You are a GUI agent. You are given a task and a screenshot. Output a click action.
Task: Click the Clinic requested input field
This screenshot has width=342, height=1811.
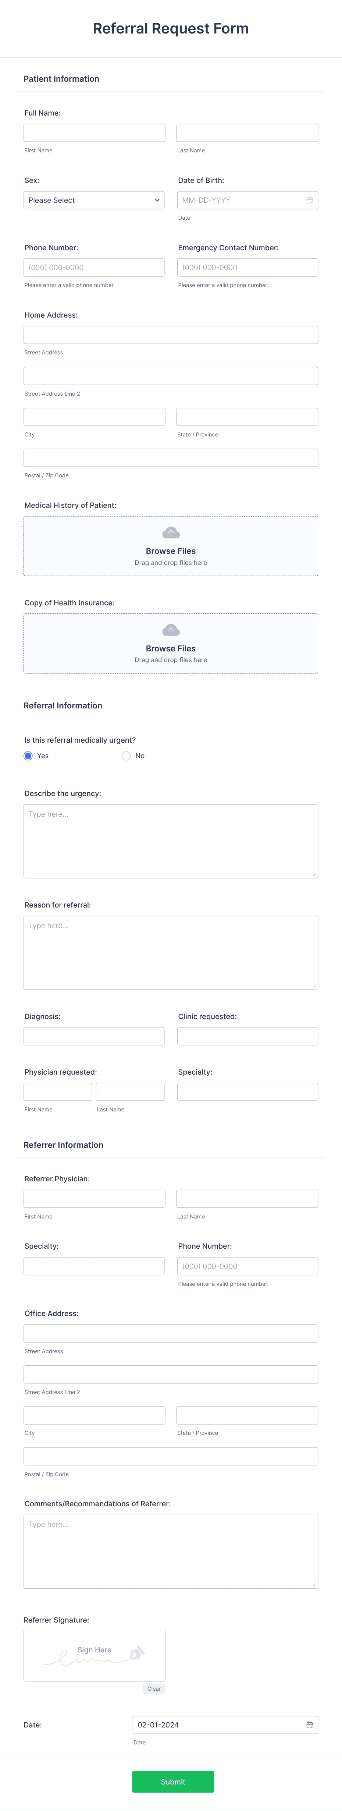click(247, 1036)
